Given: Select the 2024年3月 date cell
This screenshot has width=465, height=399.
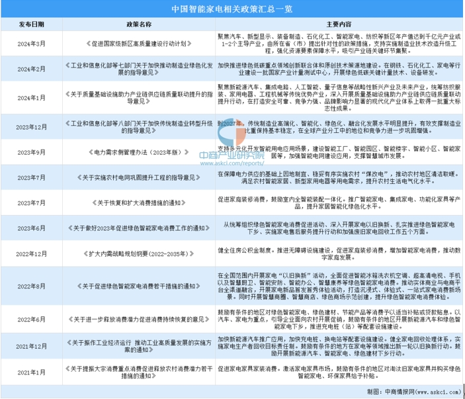Looking at the screenshot, I should 32,44.
